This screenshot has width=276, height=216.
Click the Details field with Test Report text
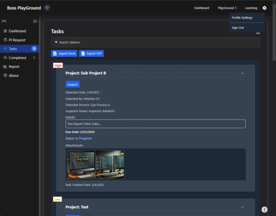coord(155,124)
